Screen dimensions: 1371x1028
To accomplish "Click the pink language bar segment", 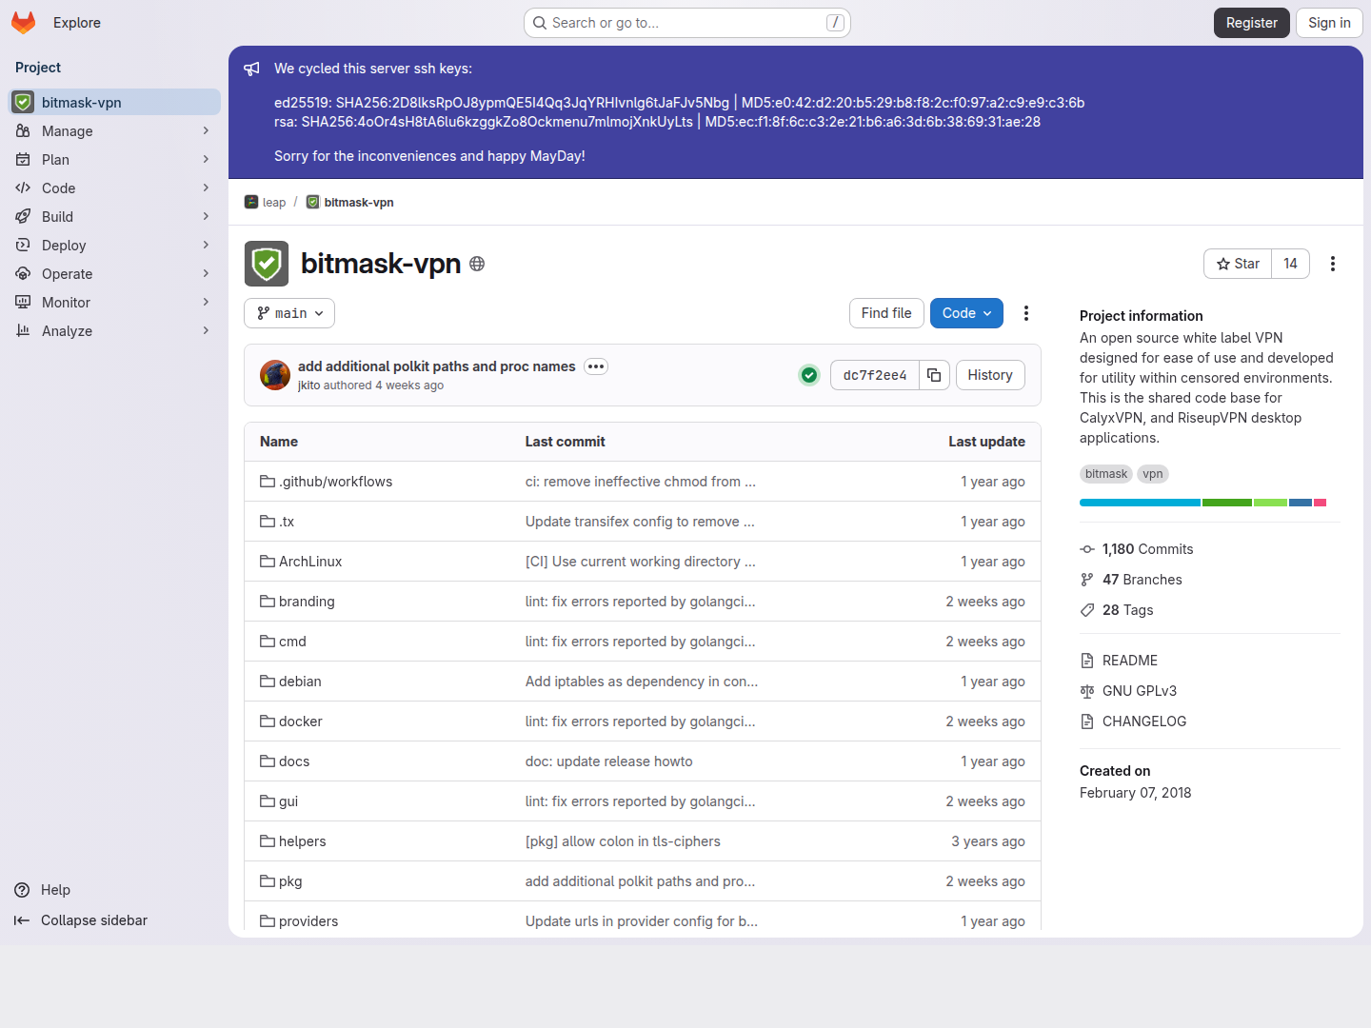I will (1320, 503).
